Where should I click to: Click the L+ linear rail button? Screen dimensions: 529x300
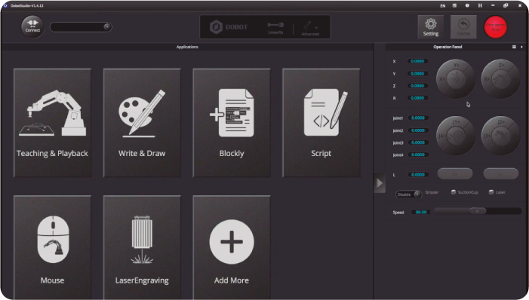pos(455,174)
